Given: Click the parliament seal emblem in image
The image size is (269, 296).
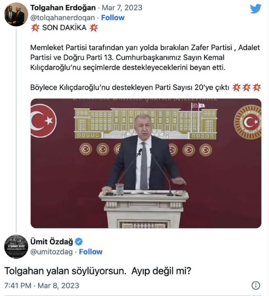Looking at the screenshot, I should click(248, 122).
